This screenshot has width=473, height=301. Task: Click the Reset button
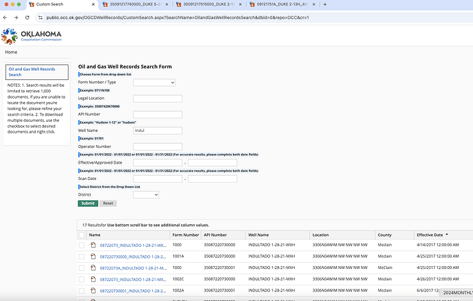click(x=108, y=203)
